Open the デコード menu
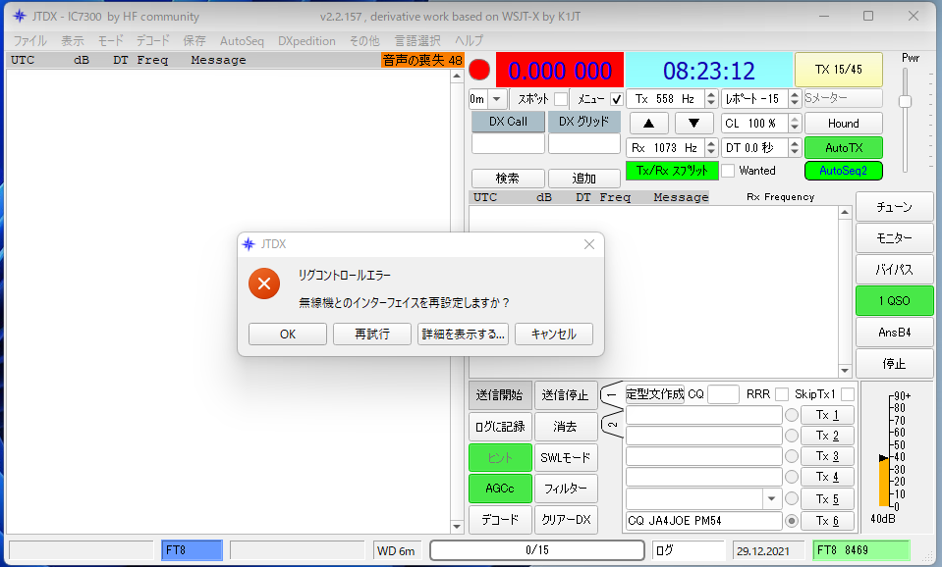 point(153,41)
